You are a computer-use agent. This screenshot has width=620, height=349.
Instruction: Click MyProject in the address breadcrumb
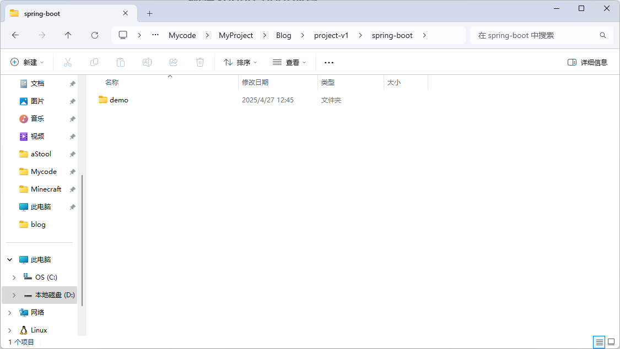click(x=236, y=35)
